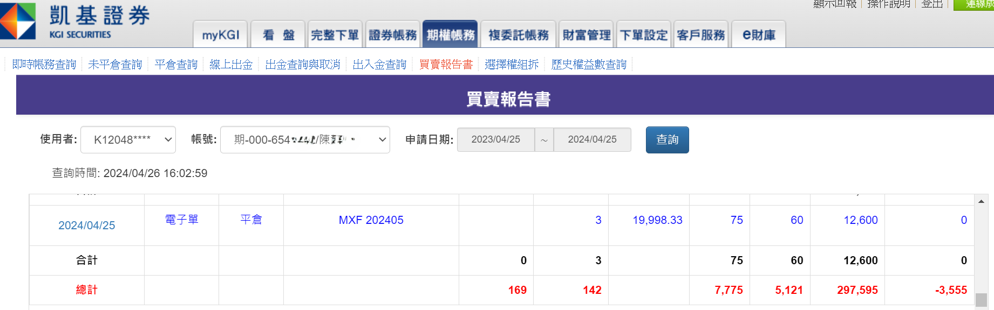Image resolution: width=994 pixels, height=310 pixels.
Task: Select the 期權帳務 tab
Action: tap(450, 34)
